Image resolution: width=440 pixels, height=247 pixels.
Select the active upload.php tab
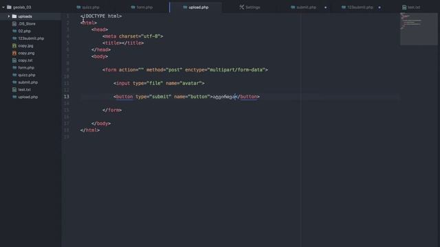(x=195, y=8)
